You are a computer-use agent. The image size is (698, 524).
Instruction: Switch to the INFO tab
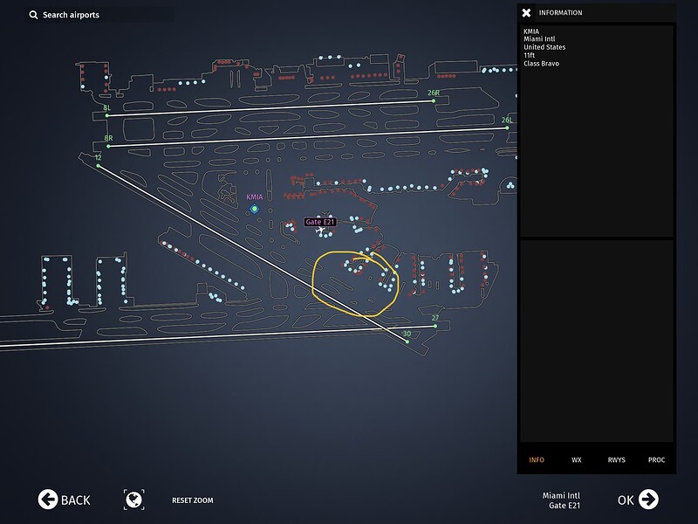point(537,460)
